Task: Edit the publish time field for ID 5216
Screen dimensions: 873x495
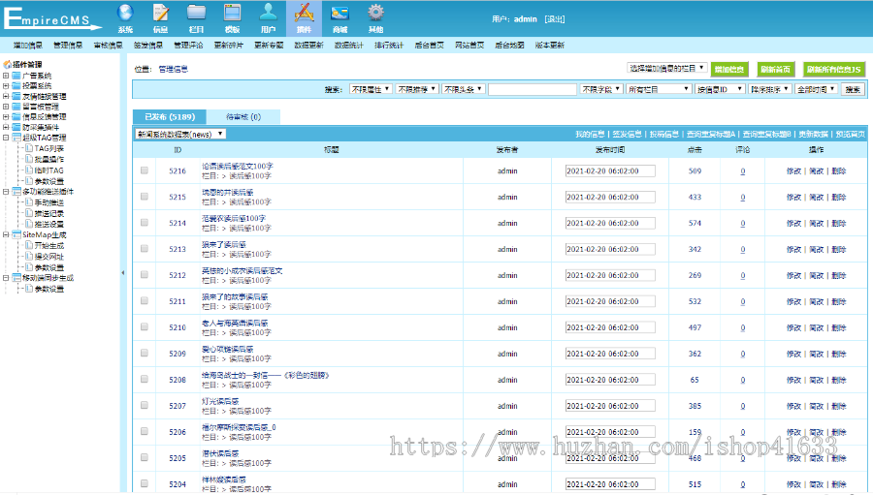Action: coord(610,170)
